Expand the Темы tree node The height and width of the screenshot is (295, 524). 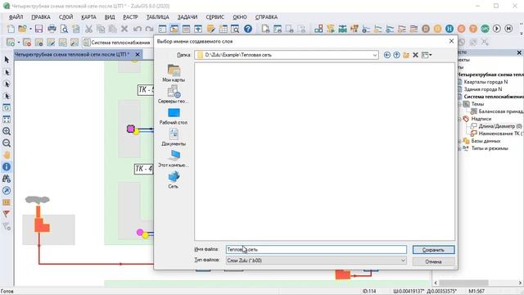(x=460, y=104)
